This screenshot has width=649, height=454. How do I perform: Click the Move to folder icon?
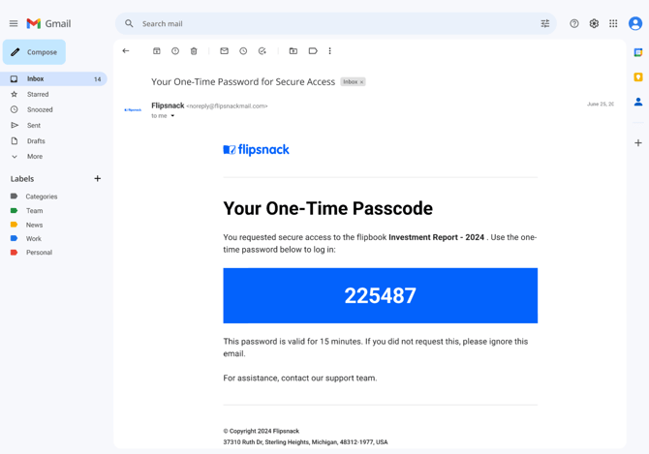coord(294,51)
